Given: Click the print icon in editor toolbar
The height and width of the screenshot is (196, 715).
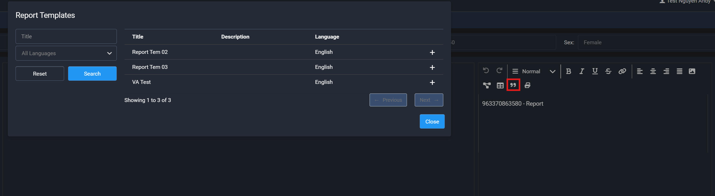Looking at the screenshot, I should coord(527,85).
